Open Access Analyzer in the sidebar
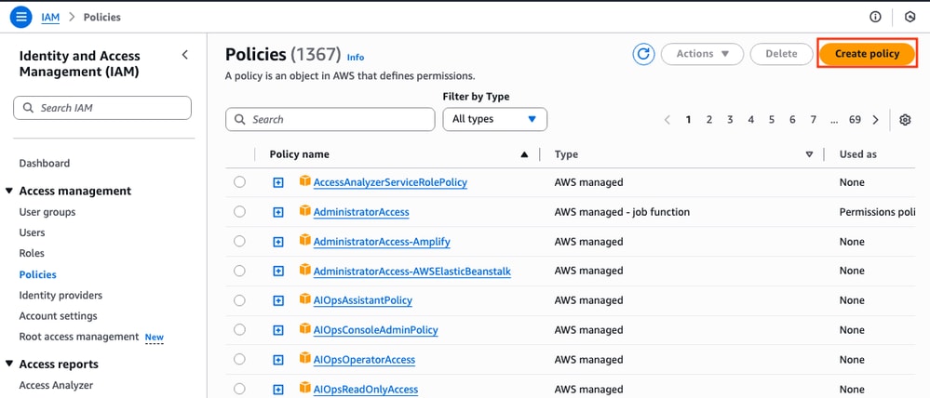Screen dimensions: 930x398 pos(56,385)
